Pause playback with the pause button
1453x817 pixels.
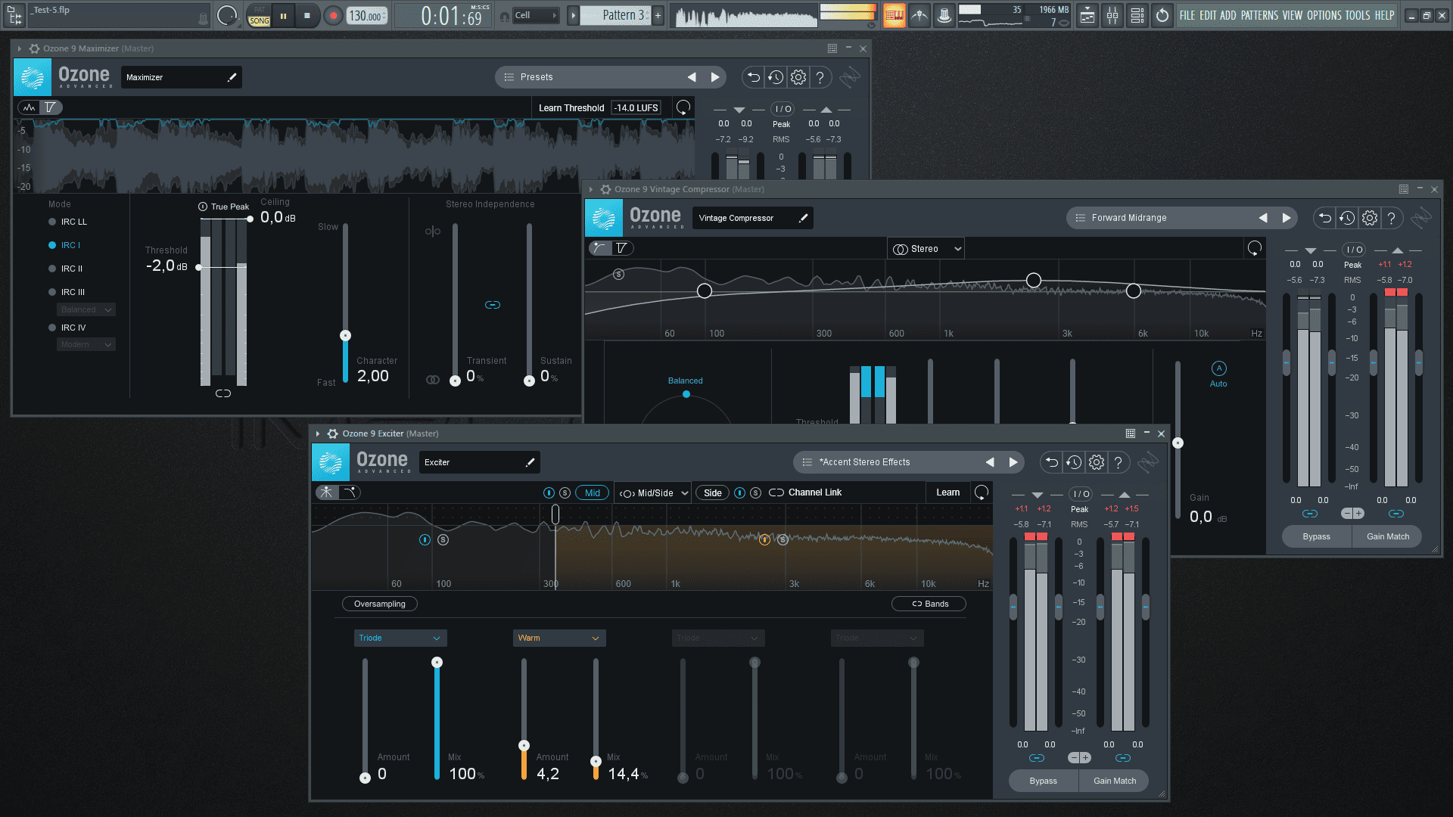pyautogui.click(x=283, y=15)
